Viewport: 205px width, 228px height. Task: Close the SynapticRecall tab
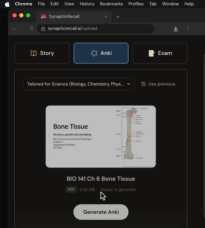[106, 17]
